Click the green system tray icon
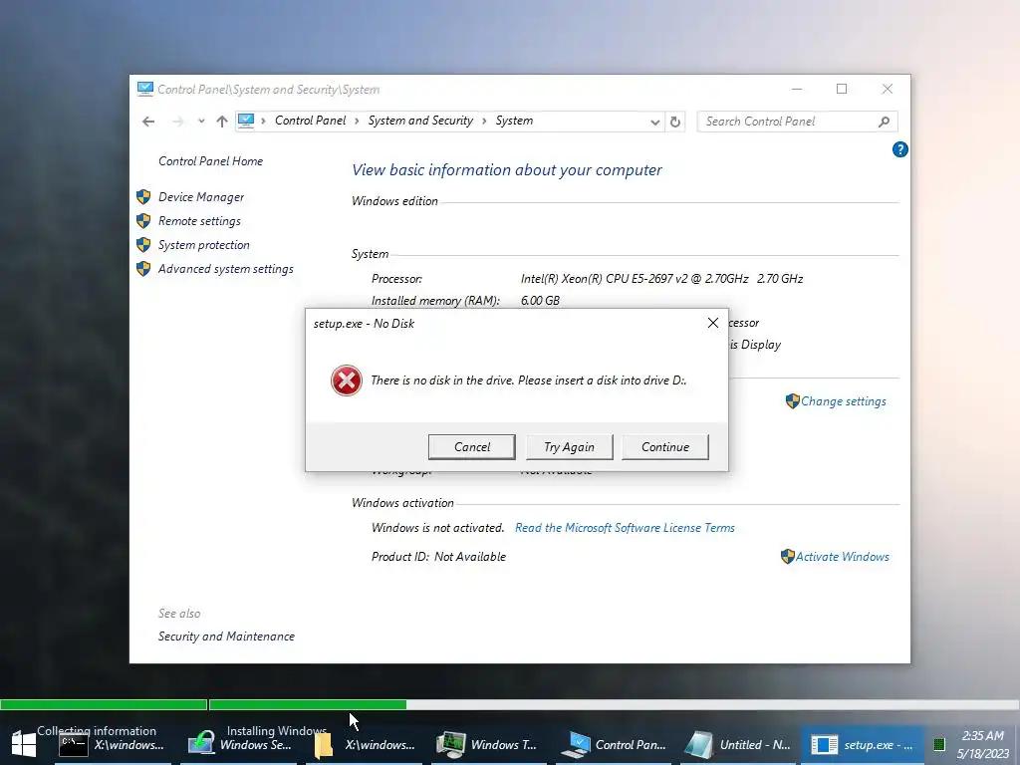1020x765 pixels. (938, 744)
